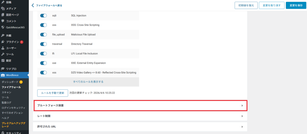The height and width of the screenshot is (134, 307).
Task: Click the すべてのルールを表示する link
Action: point(88,82)
